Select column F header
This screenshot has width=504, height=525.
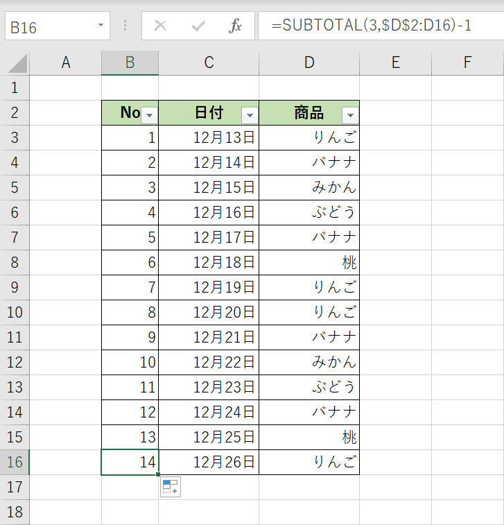coord(468,62)
